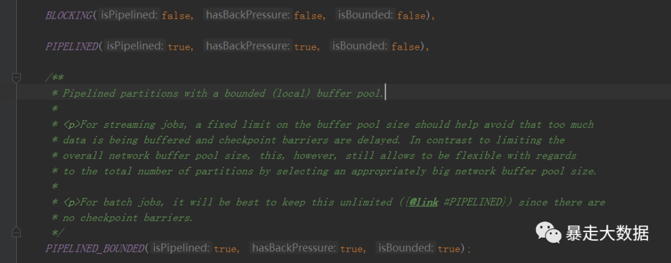The width and height of the screenshot is (671, 263).
Task: Click the 暴走大数据 watermark text
Action: point(606,233)
